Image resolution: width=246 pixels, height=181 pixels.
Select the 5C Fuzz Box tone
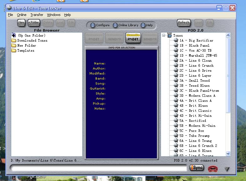[x=196, y=131]
